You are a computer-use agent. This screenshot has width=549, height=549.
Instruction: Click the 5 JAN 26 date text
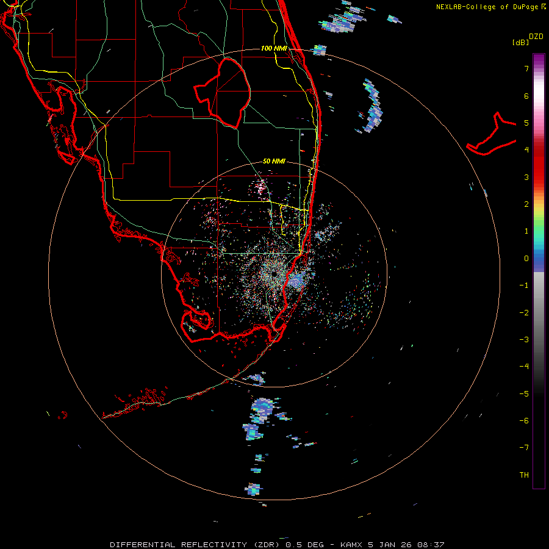pos(389,545)
